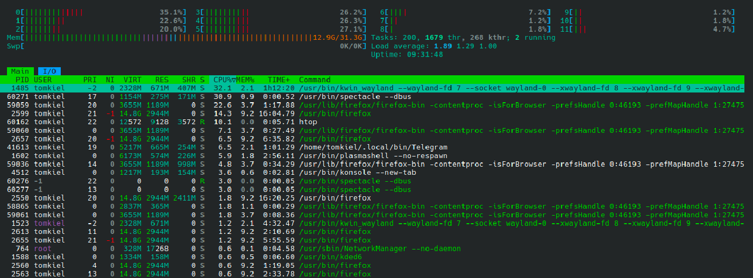Sort by the PID column header
Image resolution: width=753 pixels, height=278 pixels.
point(22,80)
